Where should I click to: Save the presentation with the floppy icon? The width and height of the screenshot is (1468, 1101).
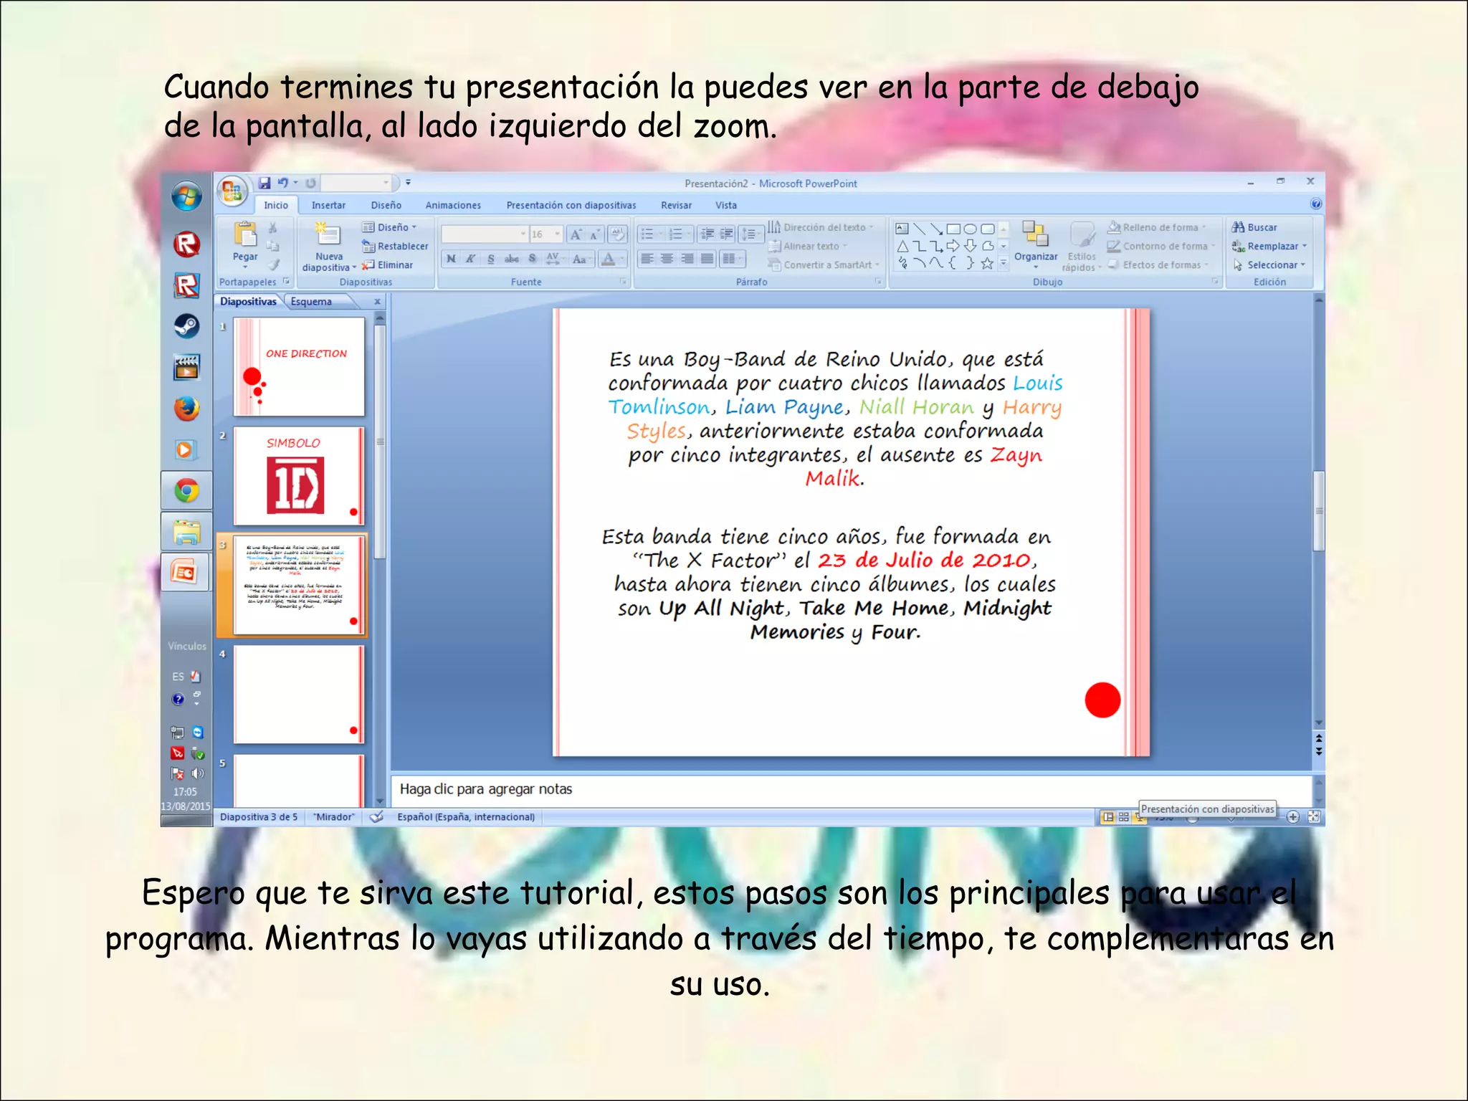point(264,183)
